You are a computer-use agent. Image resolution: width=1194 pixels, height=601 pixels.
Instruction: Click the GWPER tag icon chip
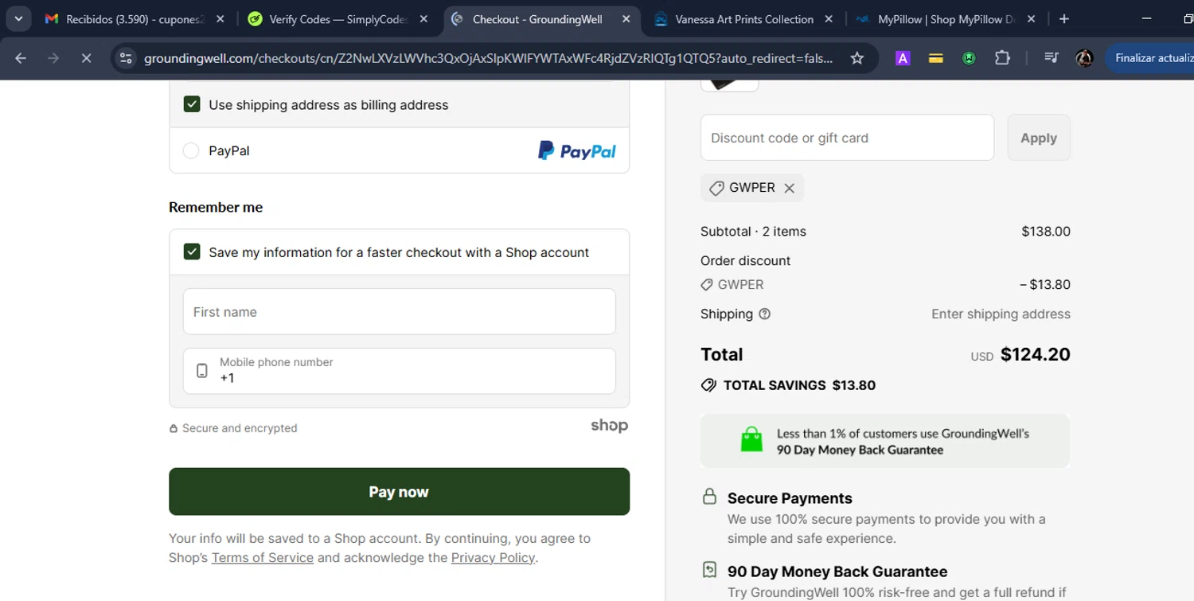716,188
